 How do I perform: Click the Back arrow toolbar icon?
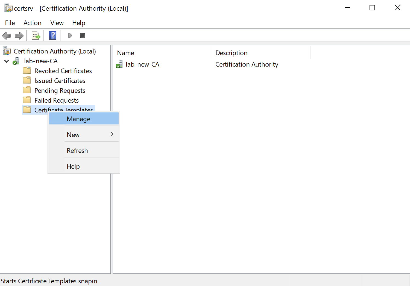click(7, 35)
